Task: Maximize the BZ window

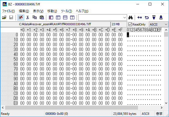Action: (150, 4)
